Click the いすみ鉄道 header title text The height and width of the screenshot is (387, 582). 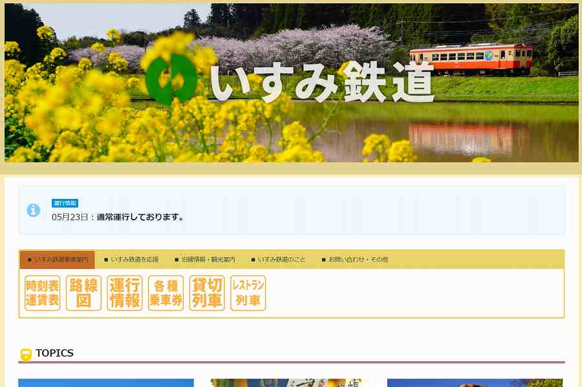click(x=322, y=82)
